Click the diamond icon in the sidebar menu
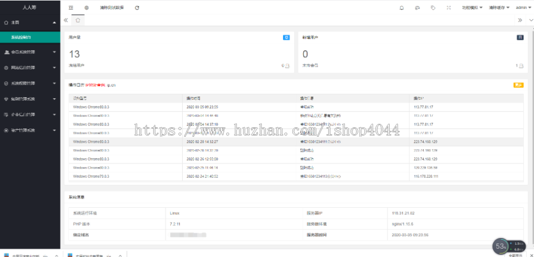This screenshot has height=257, width=534. point(6,99)
